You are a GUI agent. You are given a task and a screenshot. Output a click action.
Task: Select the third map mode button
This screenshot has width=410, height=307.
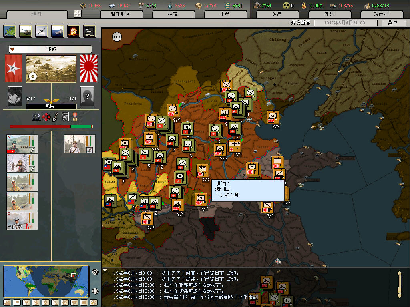click(x=26, y=303)
